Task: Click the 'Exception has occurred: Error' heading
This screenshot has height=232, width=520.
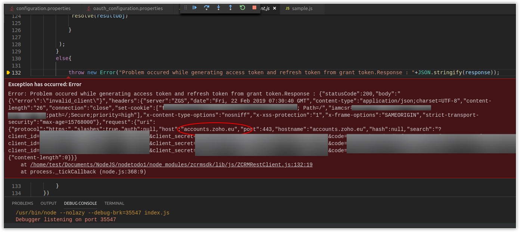Action: [45, 84]
